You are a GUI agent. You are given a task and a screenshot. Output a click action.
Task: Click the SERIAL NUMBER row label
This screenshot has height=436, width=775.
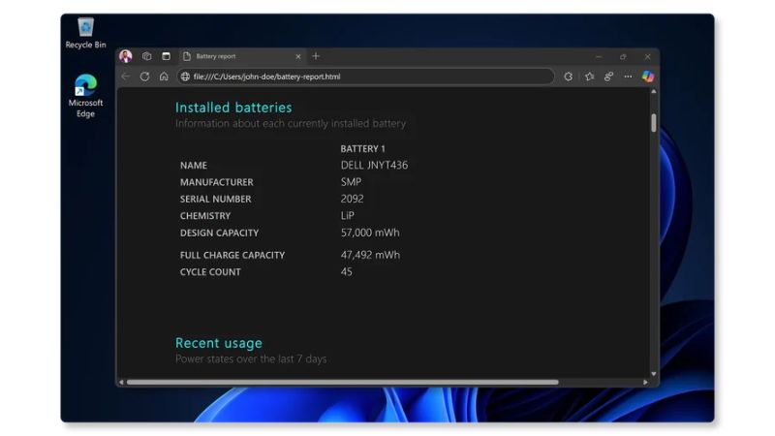215,200
